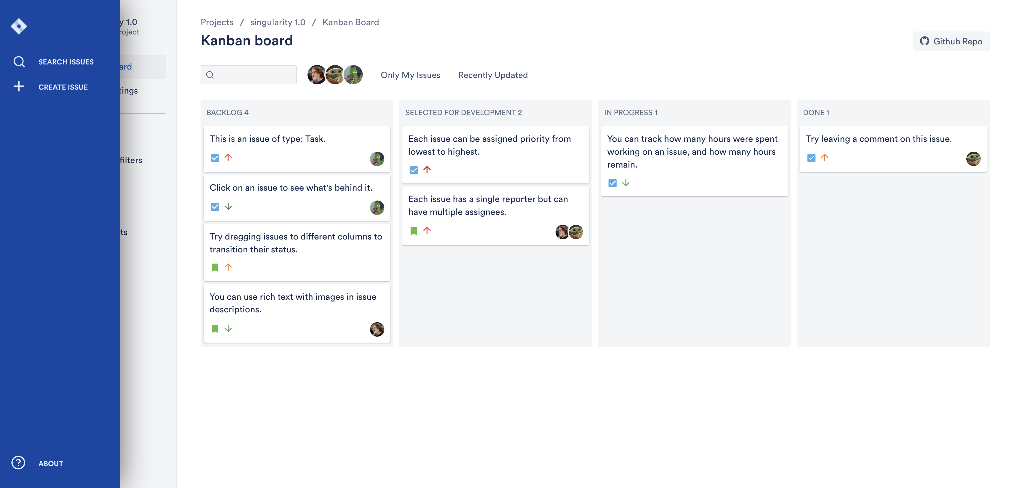
Task: Click low priority arrow on rich text card
Action: [228, 329]
